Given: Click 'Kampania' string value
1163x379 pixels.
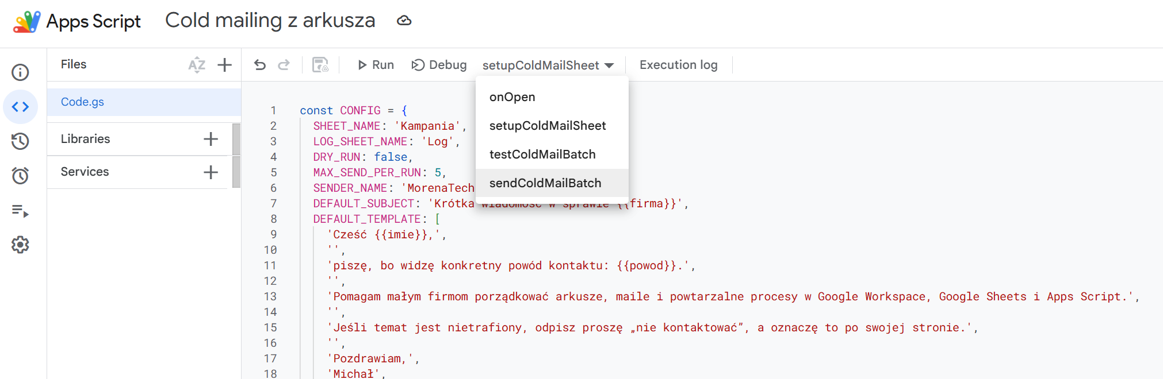Looking at the screenshot, I should click(427, 126).
